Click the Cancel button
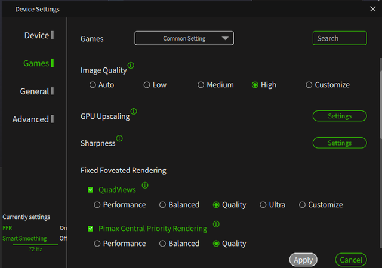Screen dimensions: 382x268 coord(351,260)
